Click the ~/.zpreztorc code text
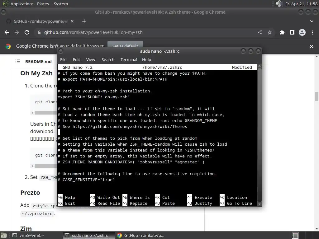This screenshot has height=239, width=319. click(37, 213)
